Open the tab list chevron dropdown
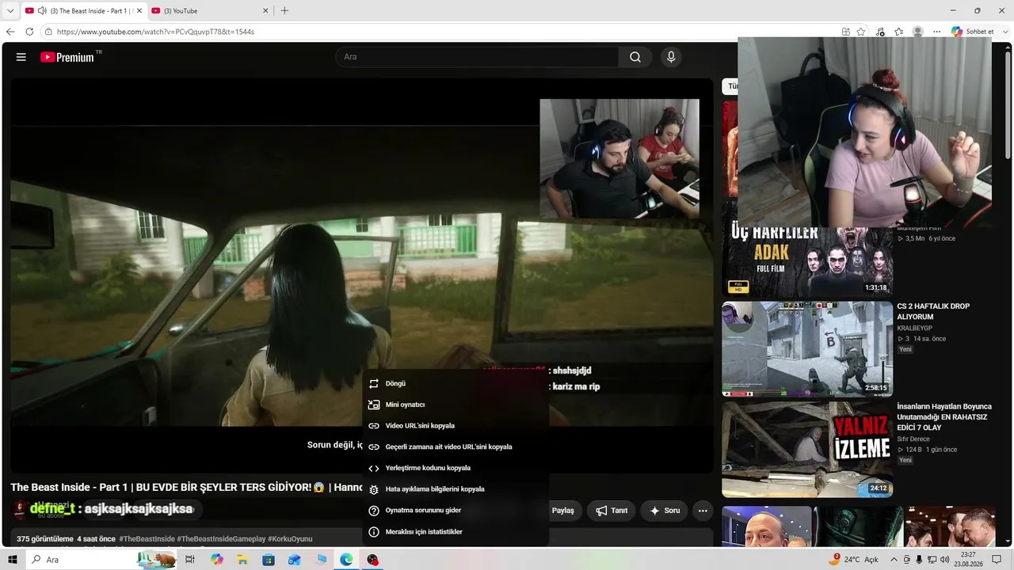The image size is (1014, 570). point(10,11)
